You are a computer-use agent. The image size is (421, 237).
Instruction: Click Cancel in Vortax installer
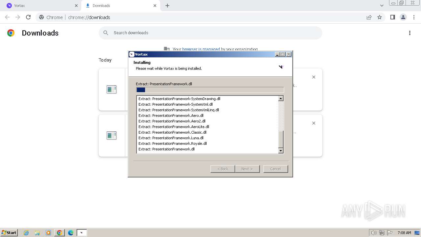point(276,169)
